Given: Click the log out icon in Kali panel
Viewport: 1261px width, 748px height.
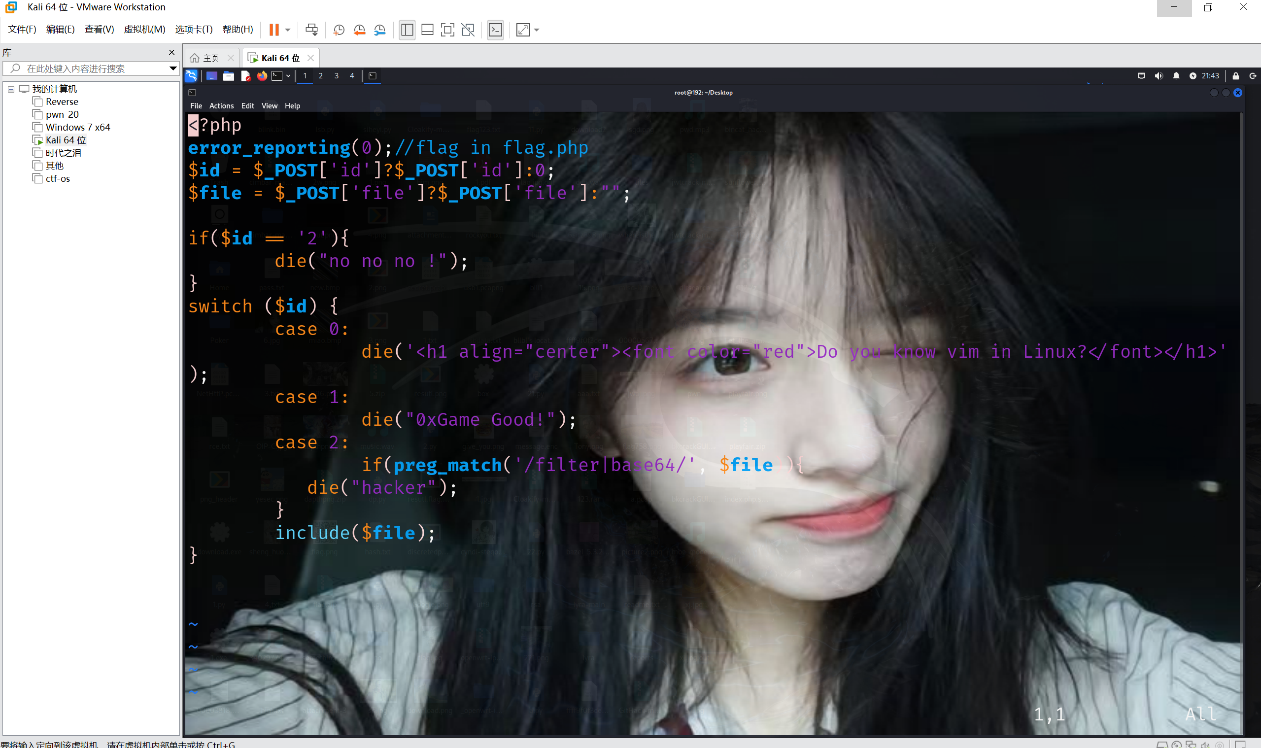Looking at the screenshot, I should (x=1253, y=75).
